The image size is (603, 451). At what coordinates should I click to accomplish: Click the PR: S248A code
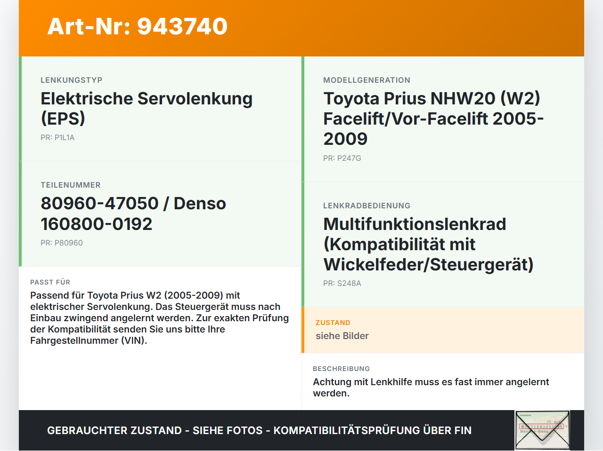pyautogui.click(x=342, y=283)
